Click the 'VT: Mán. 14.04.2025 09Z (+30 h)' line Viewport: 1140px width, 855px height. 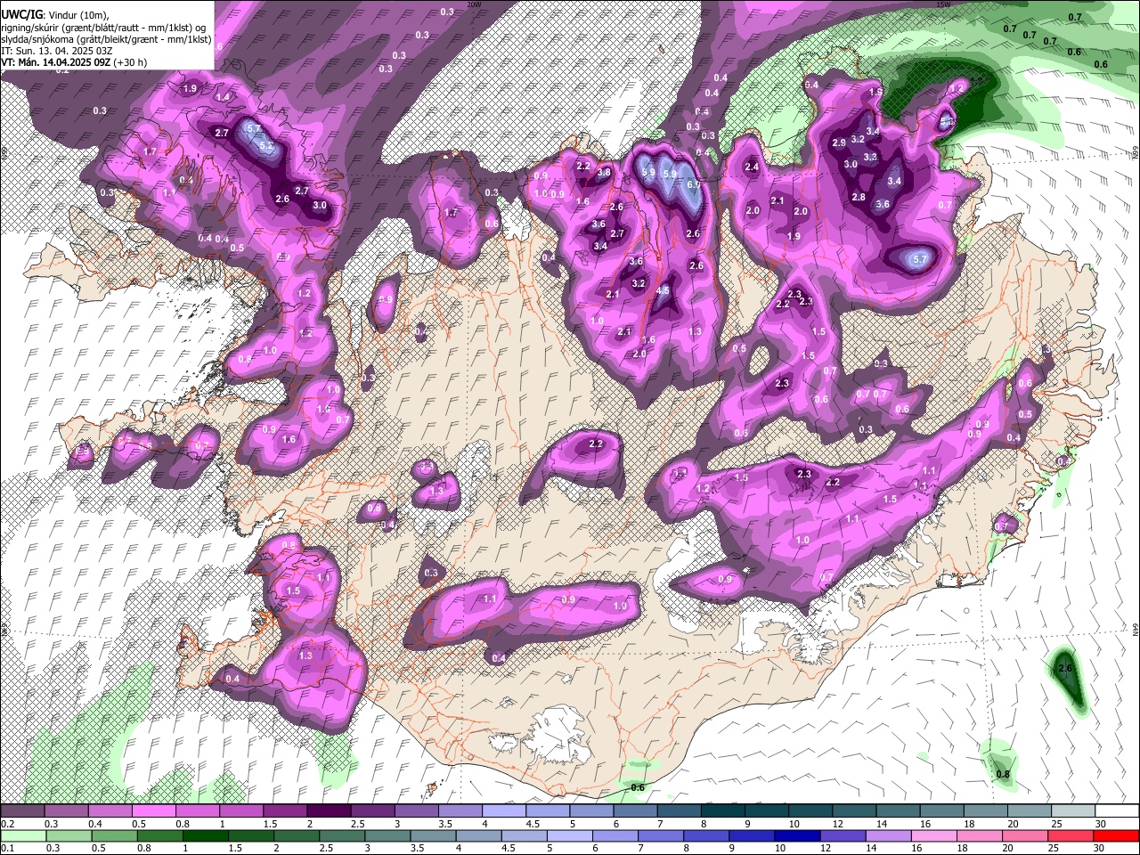click(74, 62)
